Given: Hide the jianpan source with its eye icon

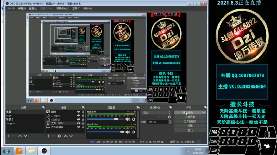Looking at the screenshot, I should [x=79, y=116].
